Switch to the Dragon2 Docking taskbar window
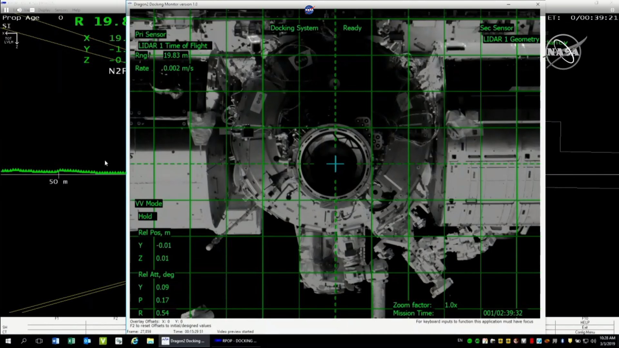619x348 pixels. (184, 341)
